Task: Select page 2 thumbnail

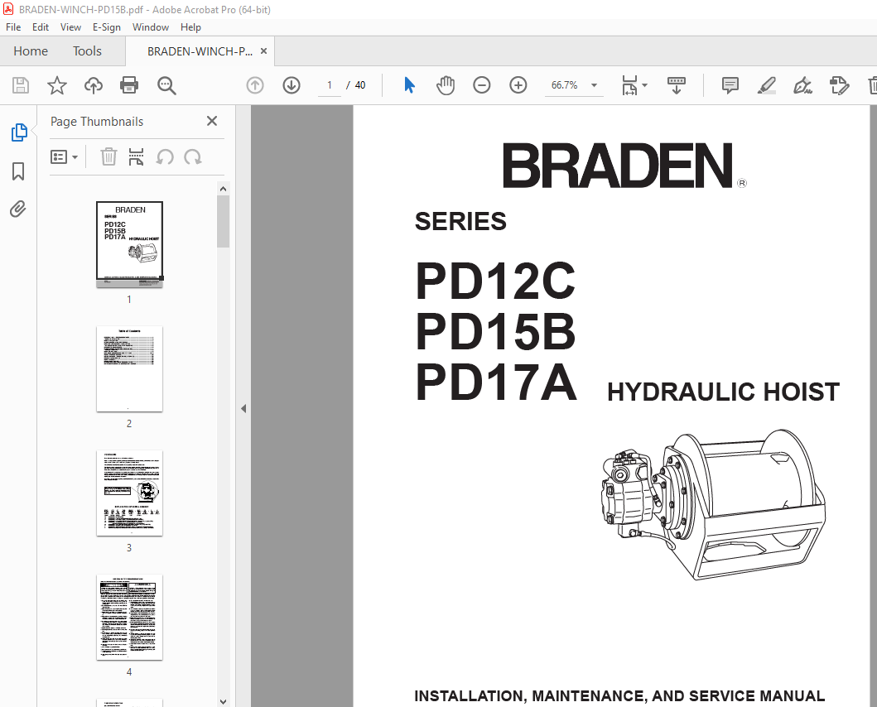Action: click(130, 368)
